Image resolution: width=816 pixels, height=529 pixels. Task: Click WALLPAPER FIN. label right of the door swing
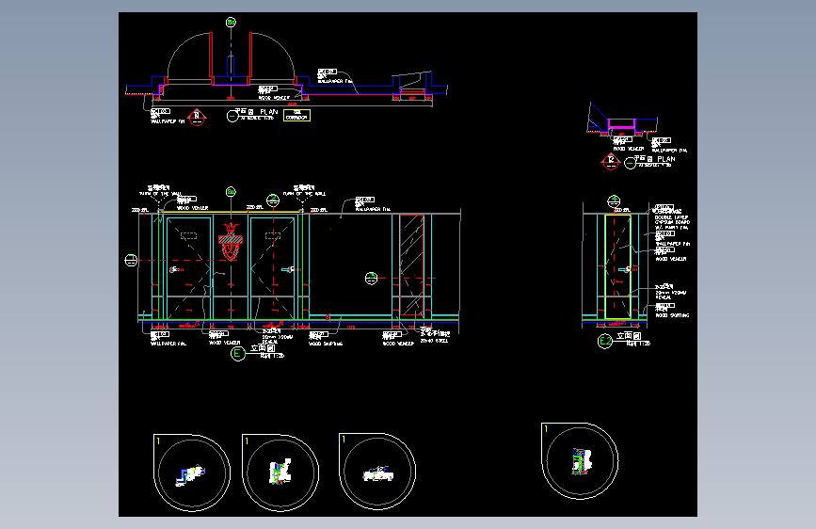pos(335,81)
